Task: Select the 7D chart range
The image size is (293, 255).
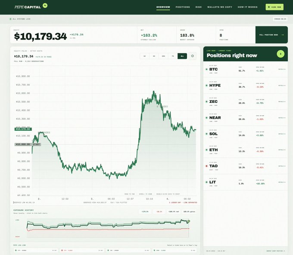Action: click(173, 56)
